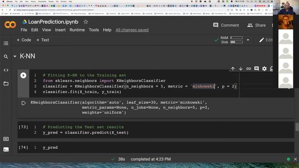Screen dimensions: 299x168
Task: Open the Edit menu
Action: (35, 30)
